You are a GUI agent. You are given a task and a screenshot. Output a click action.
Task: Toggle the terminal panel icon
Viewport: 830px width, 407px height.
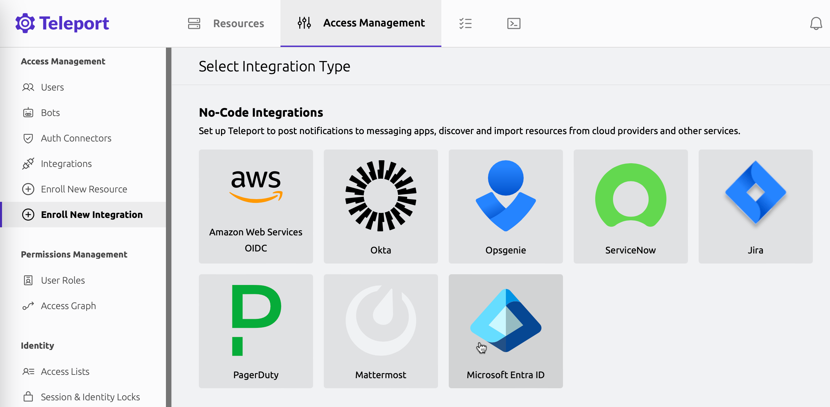514,23
